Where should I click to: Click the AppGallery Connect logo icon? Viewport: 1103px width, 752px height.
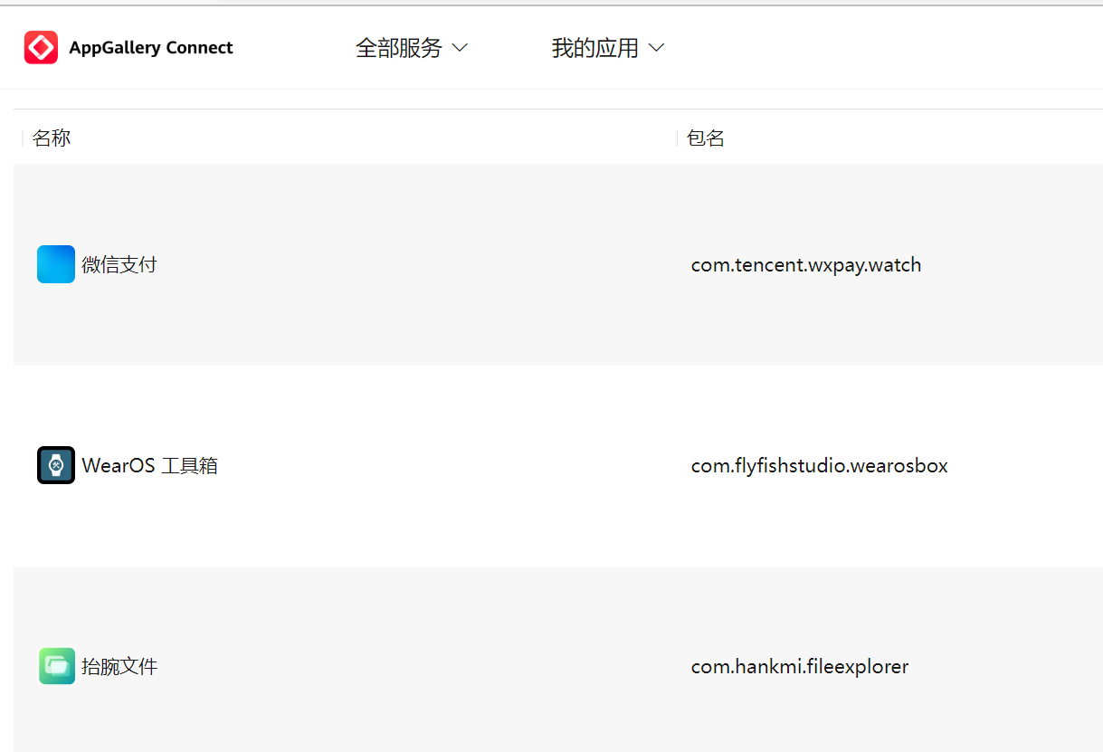coord(41,47)
